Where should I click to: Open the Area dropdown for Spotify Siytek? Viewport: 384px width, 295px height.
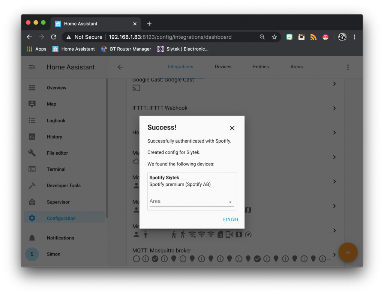pos(192,202)
